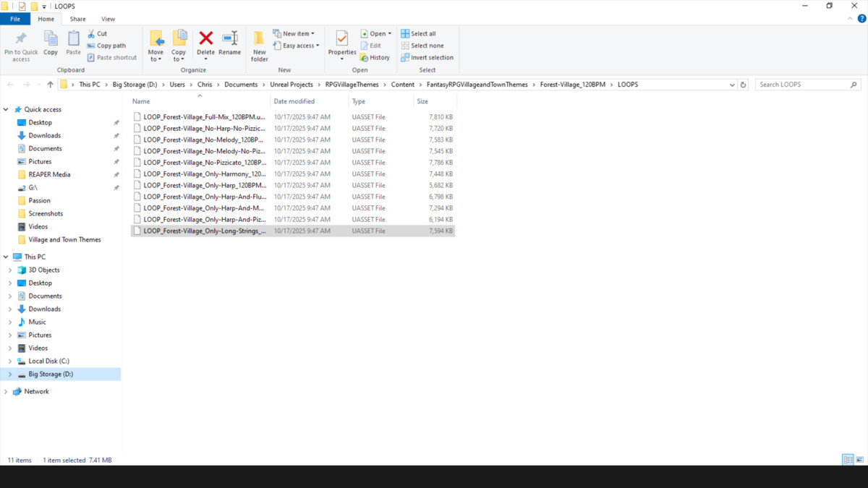Rename the selected file
This screenshot has height=488, width=868.
[229, 45]
